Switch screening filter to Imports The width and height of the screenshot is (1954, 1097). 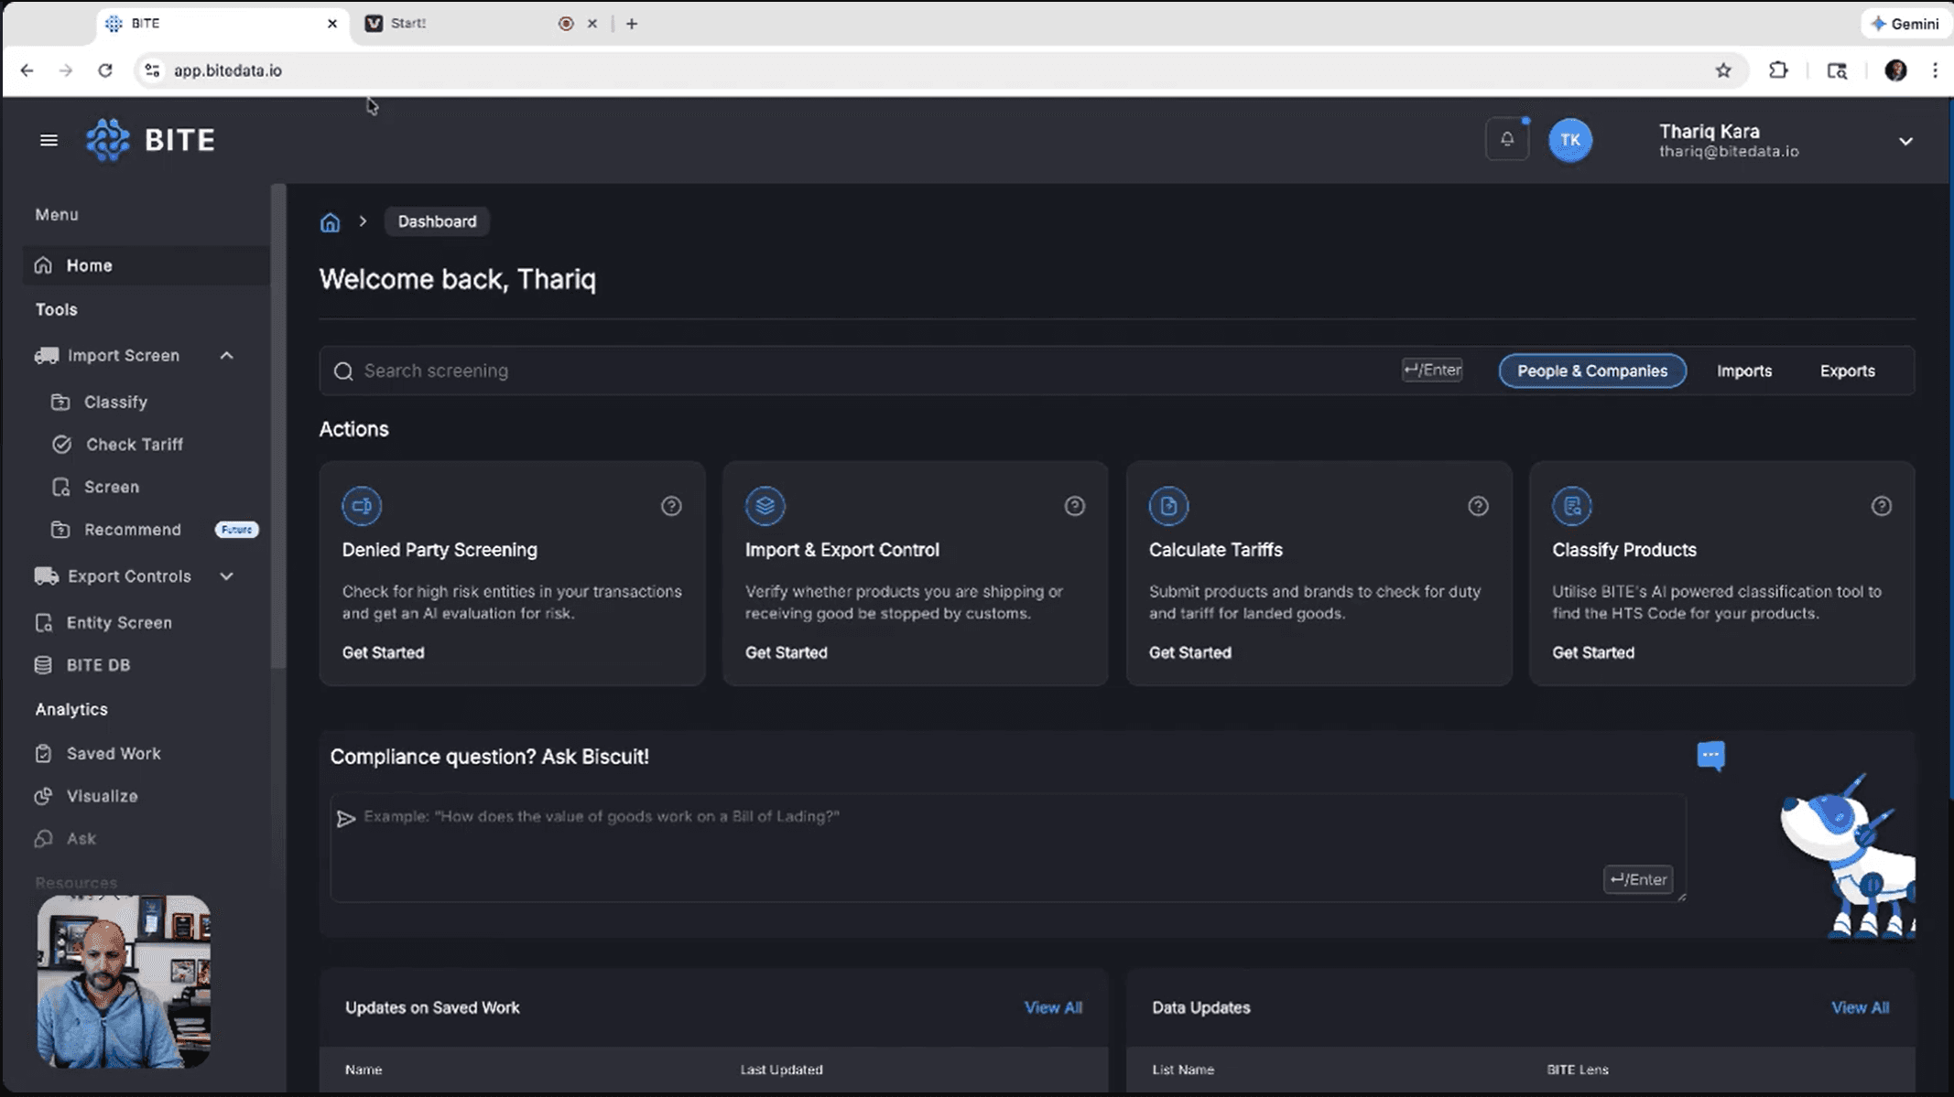tap(1744, 371)
